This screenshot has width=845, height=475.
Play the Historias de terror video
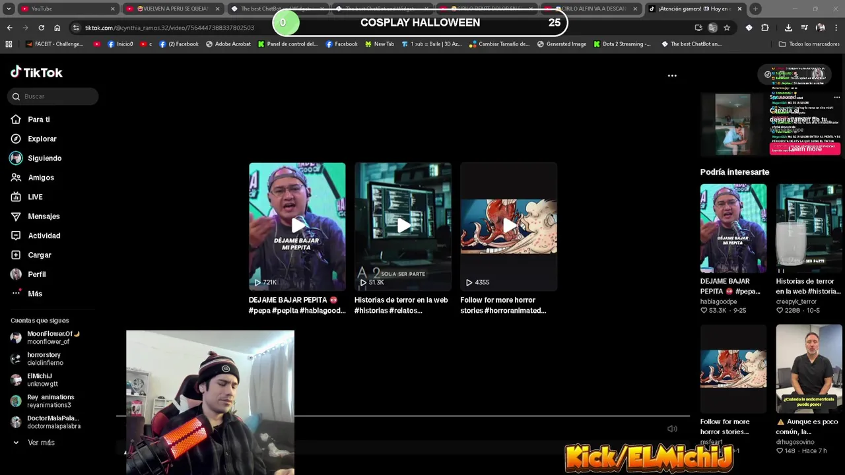point(403,226)
